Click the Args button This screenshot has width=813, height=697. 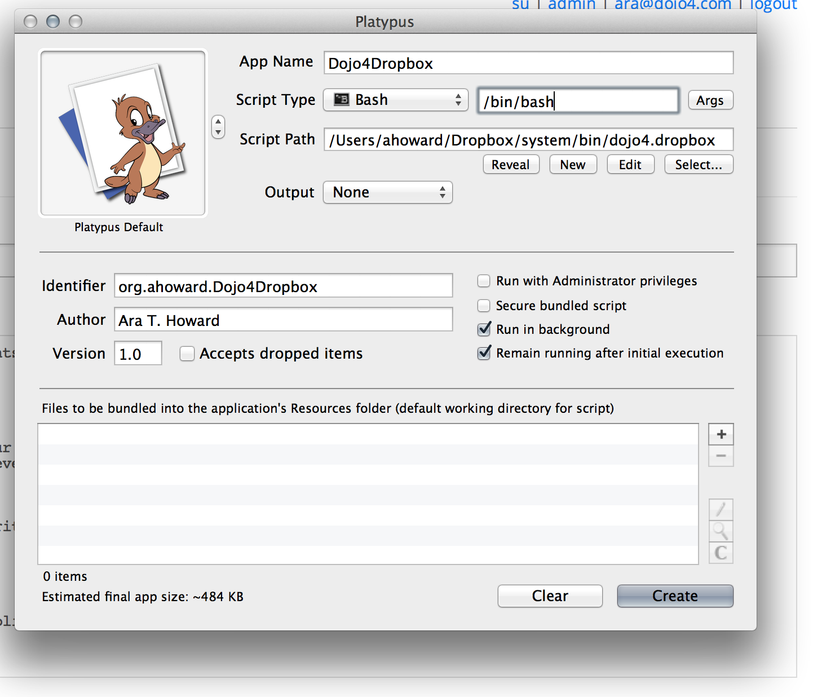pos(710,100)
